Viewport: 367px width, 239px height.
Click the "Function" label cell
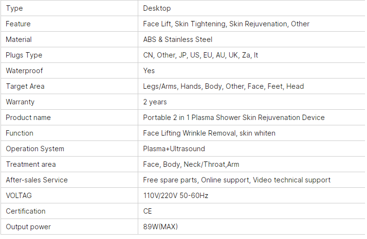[x=19, y=133]
